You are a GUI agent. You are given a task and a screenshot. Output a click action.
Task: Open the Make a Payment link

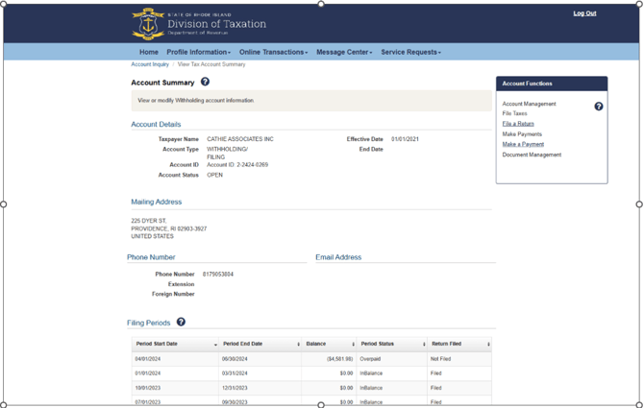[x=523, y=144]
